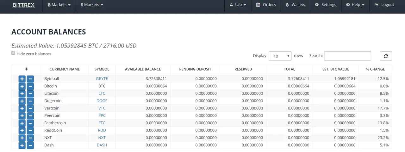The image size is (405, 152).
Task: Click the deposit plus icon for Peercoin
Action: click(x=22, y=116)
